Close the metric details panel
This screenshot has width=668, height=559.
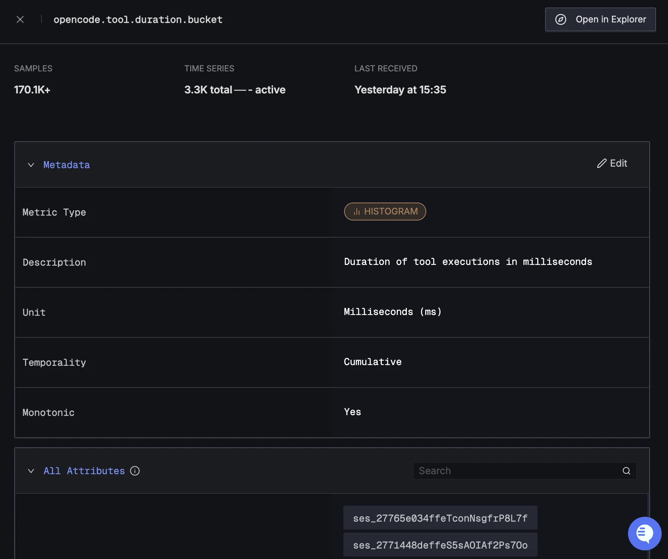20,19
